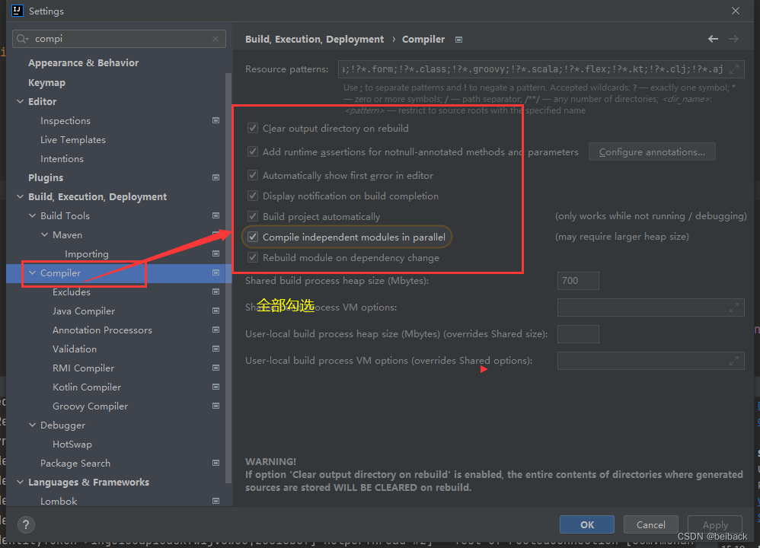The width and height of the screenshot is (760, 548).
Task: Click the settings search input field
Action: (121, 39)
